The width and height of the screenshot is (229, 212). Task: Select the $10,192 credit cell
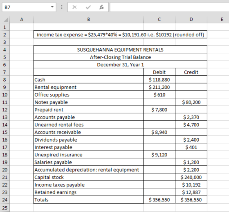coord(191,185)
